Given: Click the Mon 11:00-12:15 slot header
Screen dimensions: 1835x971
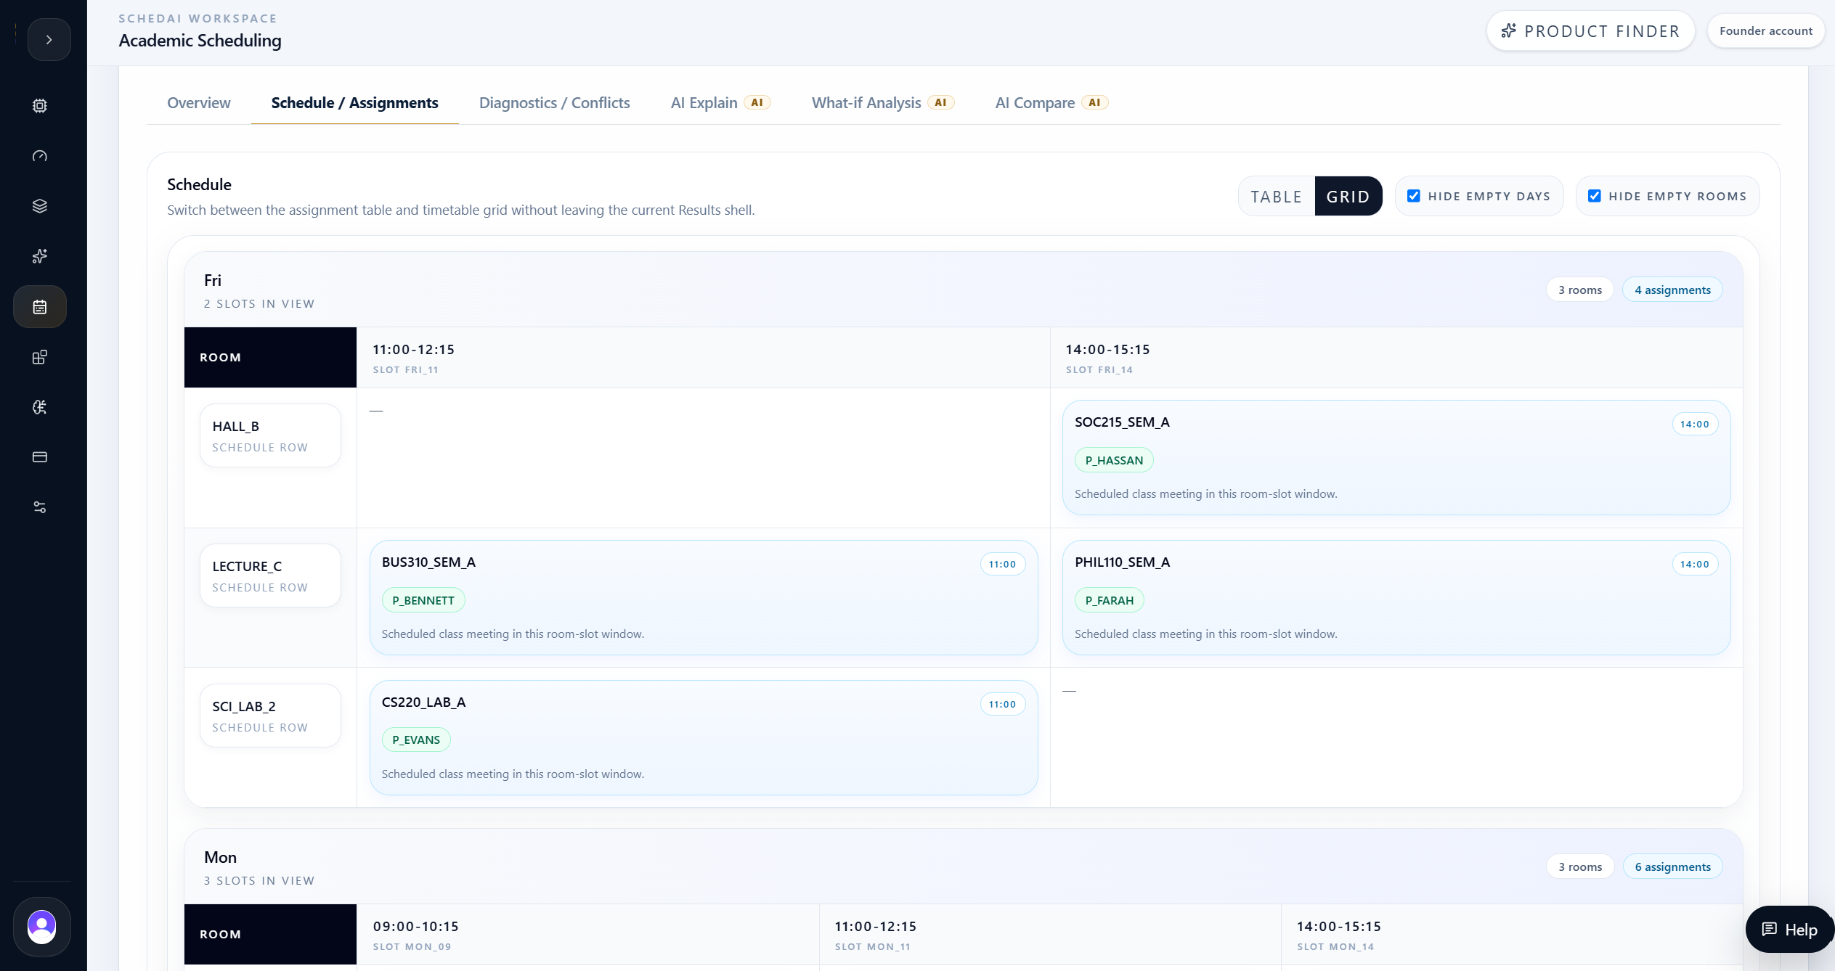Looking at the screenshot, I should pos(1050,935).
